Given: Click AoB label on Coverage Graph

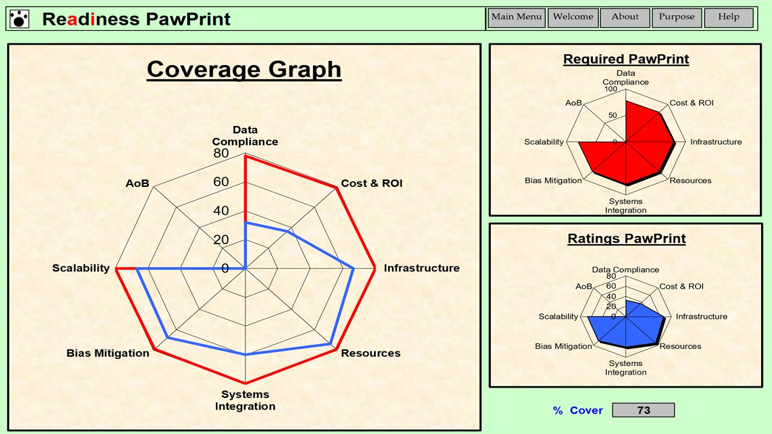Looking at the screenshot, I should point(137,183).
